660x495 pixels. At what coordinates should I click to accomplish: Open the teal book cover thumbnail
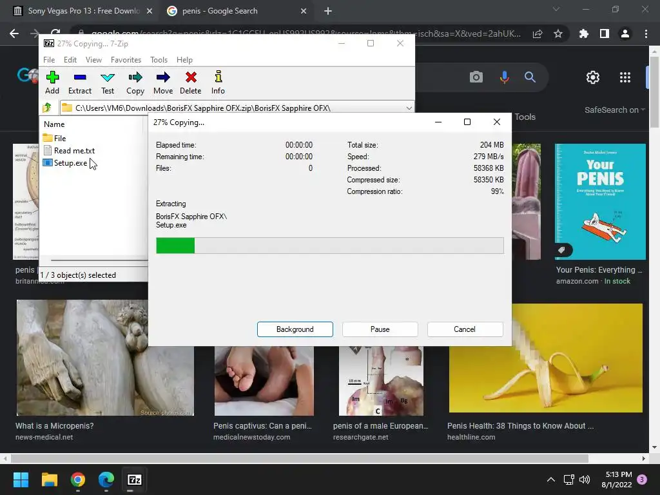[x=600, y=202]
